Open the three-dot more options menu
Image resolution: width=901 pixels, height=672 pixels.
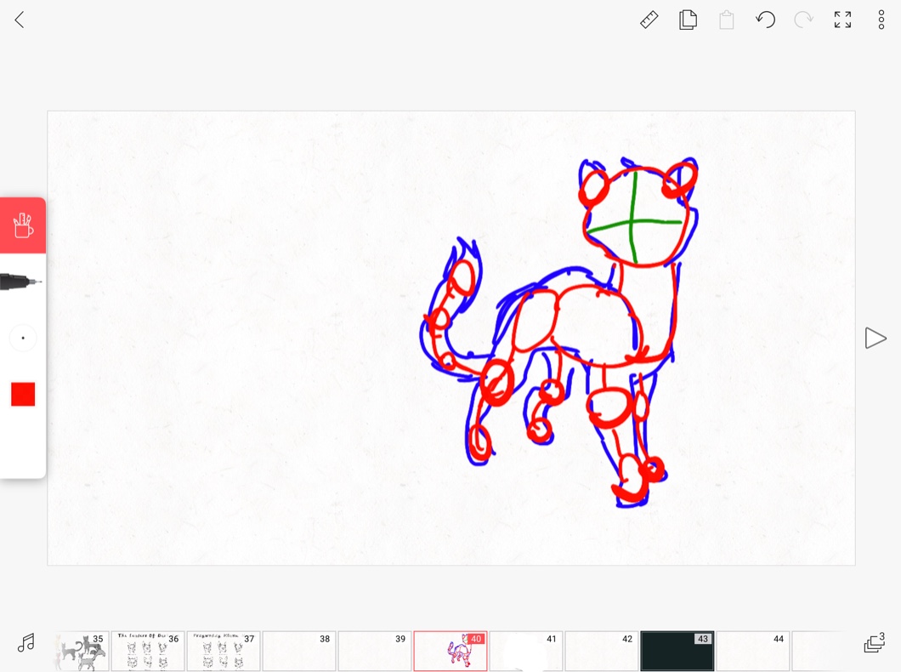click(881, 20)
